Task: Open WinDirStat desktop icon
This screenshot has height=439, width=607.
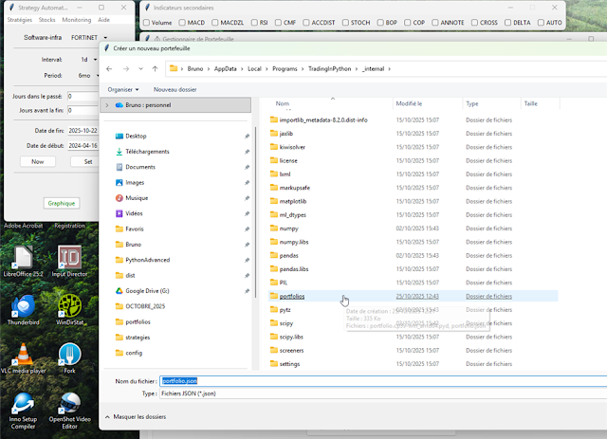Action: (x=68, y=306)
